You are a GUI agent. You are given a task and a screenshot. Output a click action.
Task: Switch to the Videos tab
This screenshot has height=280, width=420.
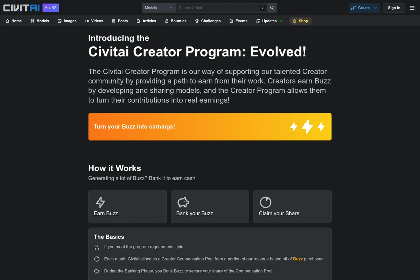(x=94, y=21)
